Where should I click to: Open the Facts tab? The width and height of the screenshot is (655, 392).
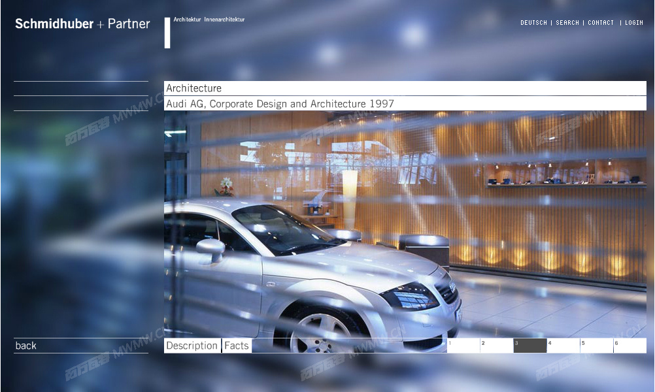tap(237, 346)
